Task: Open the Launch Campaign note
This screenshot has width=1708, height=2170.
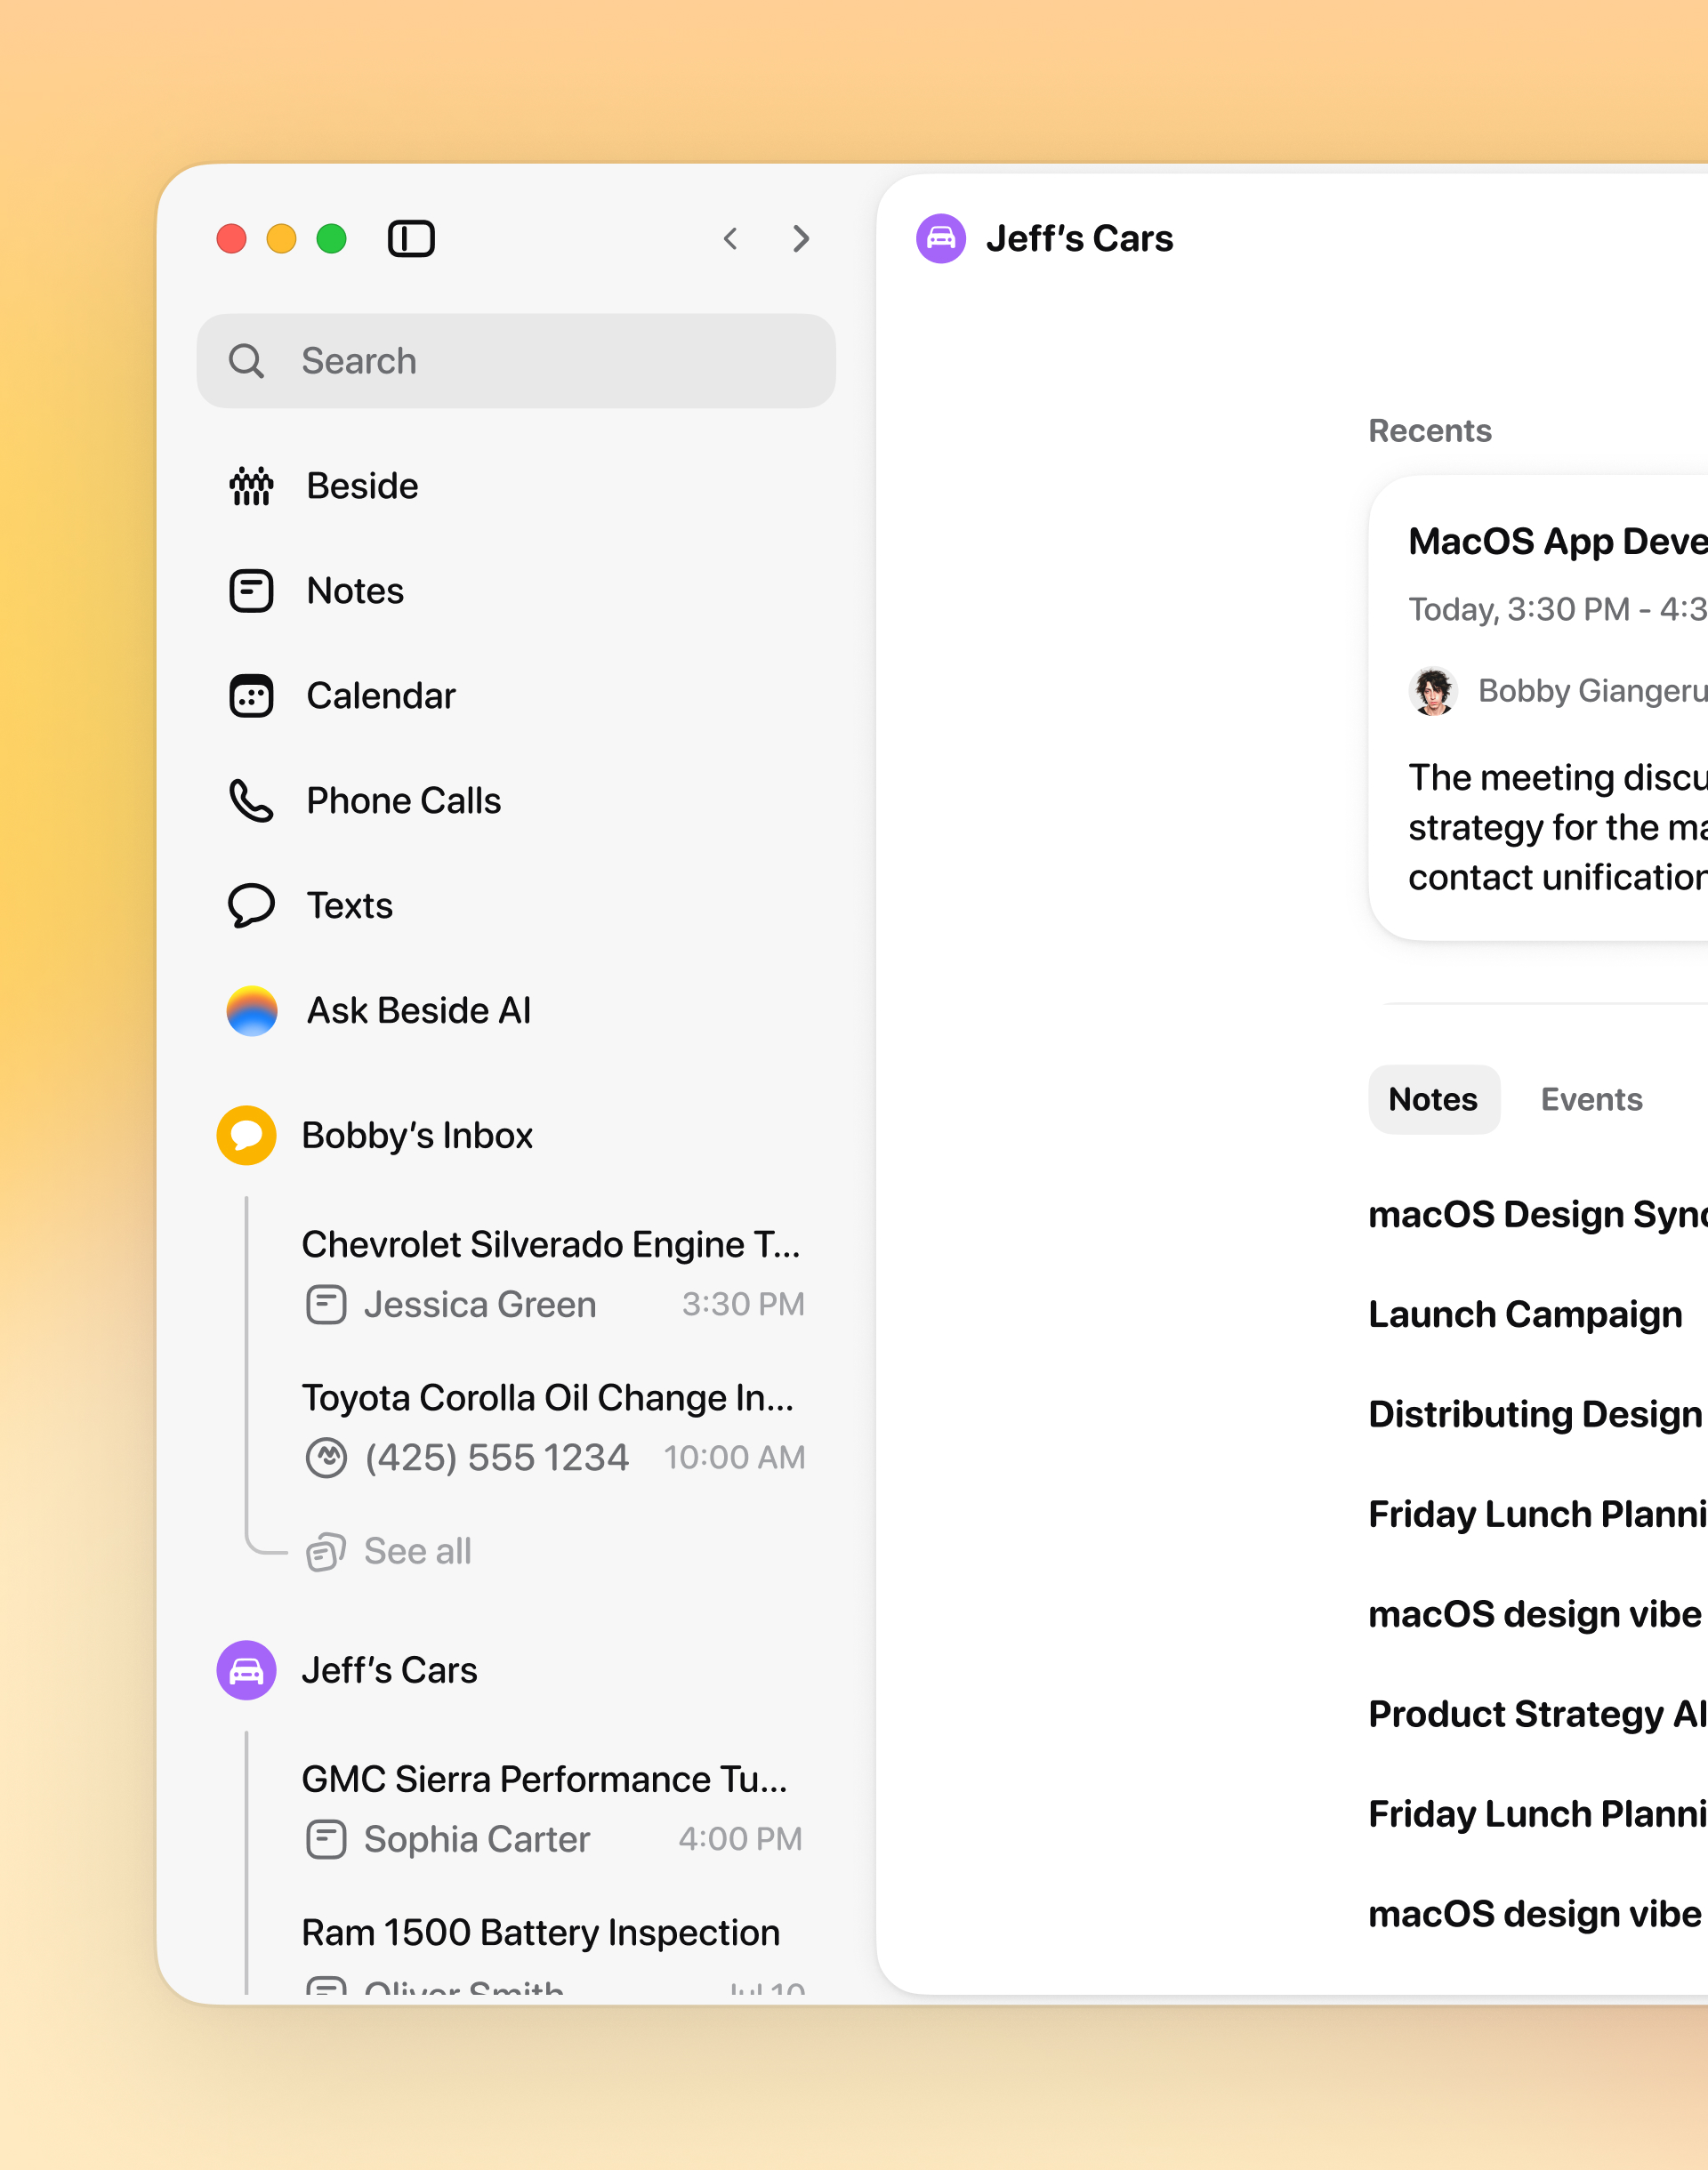Action: point(1525,1314)
